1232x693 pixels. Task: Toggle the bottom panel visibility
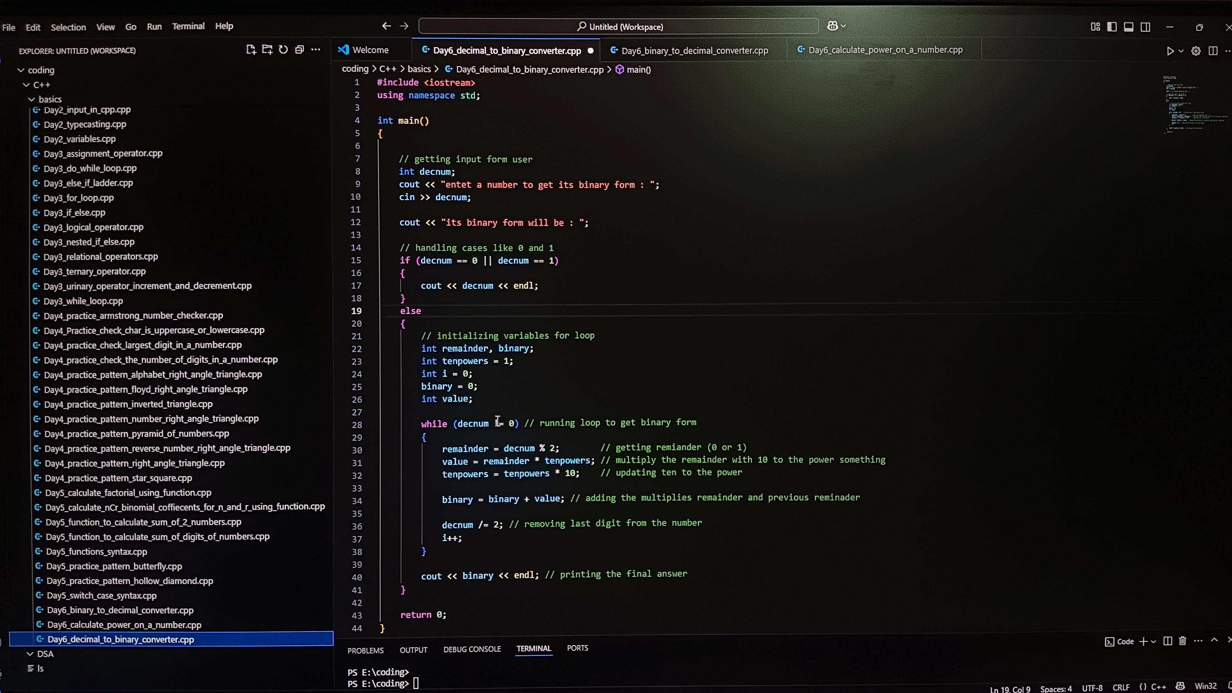tap(1129, 27)
